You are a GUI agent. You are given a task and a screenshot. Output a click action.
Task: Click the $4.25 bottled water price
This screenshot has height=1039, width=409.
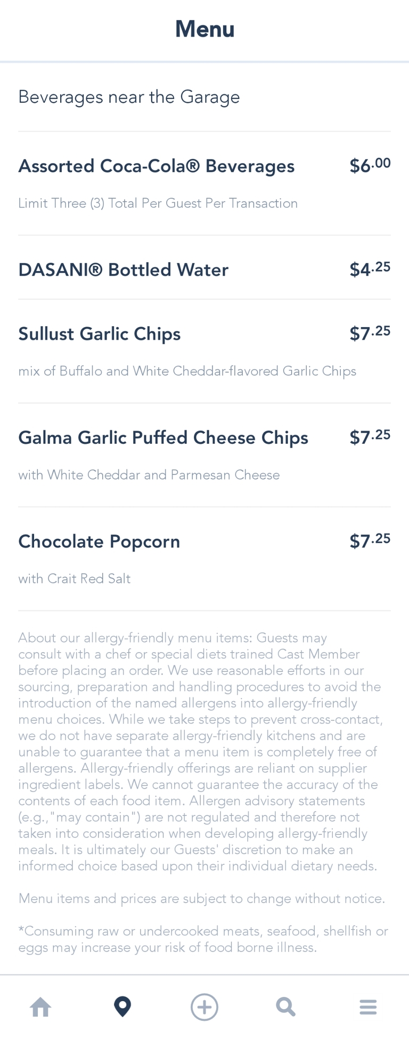pyautogui.click(x=370, y=269)
